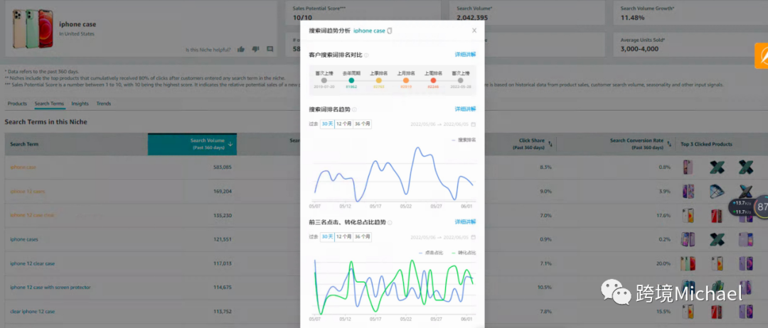Screen dimensions: 768x328
Task: Select 30天 range in 搜索词排名趋势 section
Action: click(327, 124)
